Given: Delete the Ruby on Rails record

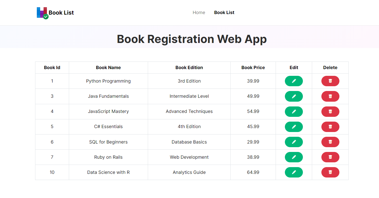Looking at the screenshot, I should pyautogui.click(x=330, y=157).
